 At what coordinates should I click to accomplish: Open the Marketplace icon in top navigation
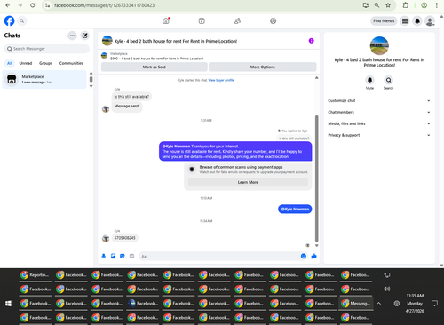click(x=202, y=20)
